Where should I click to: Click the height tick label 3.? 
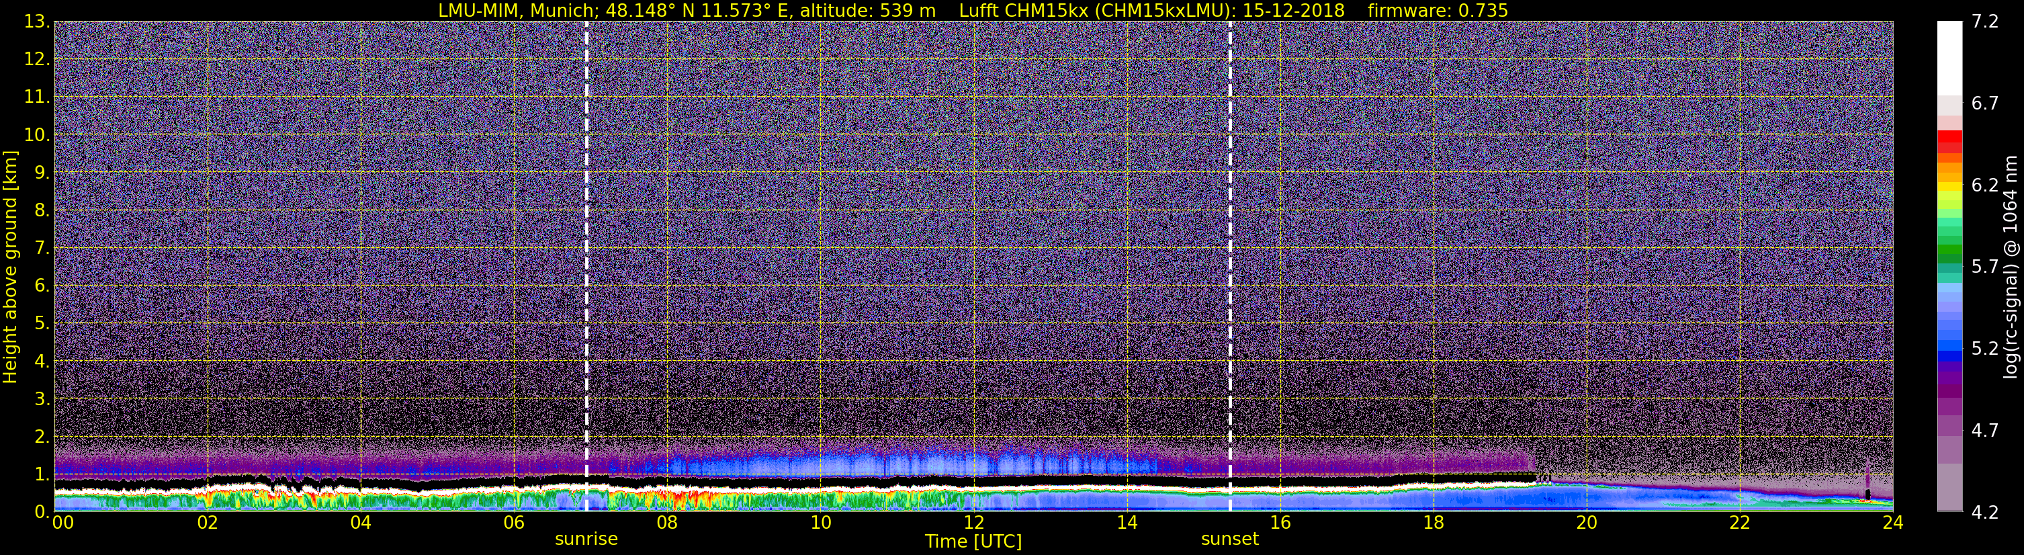coord(42,399)
